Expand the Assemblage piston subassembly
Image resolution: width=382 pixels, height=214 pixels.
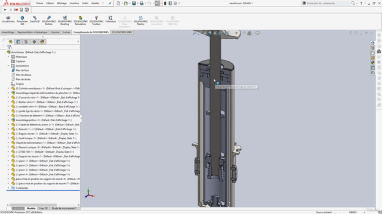click(8, 120)
